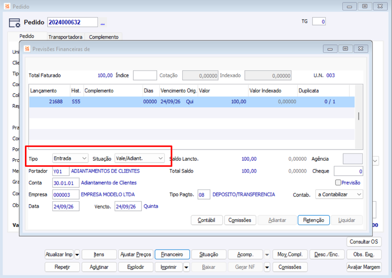The width and height of the screenshot is (392, 278).
Task: Click the Vencimento Orig. column header
Action: point(178,91)
